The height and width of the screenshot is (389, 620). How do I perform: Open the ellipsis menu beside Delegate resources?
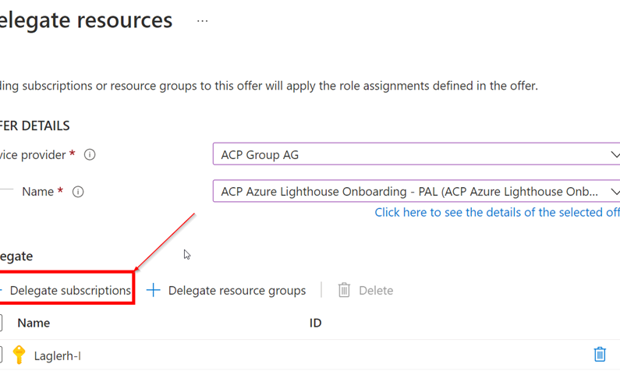[x=203, y=21]
